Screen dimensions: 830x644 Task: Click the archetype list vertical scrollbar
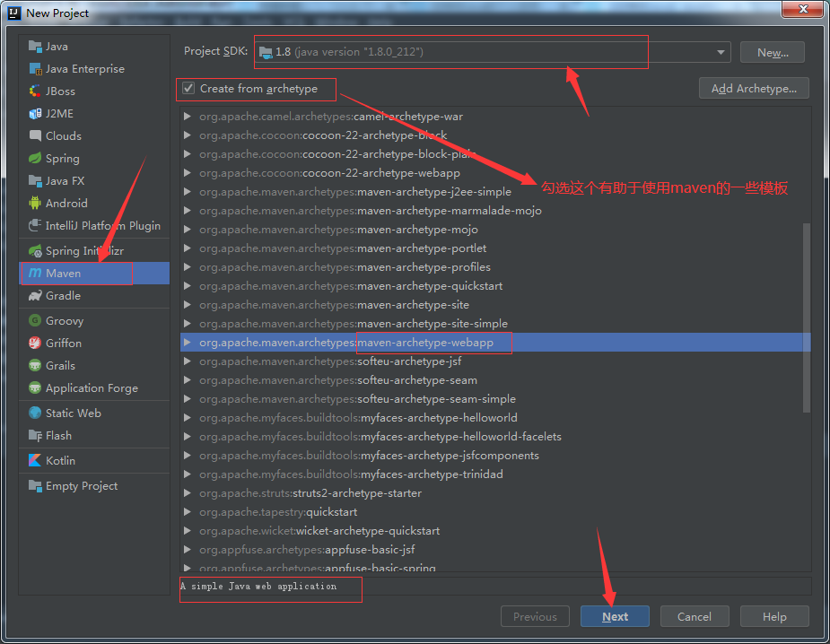coord(806,318)
